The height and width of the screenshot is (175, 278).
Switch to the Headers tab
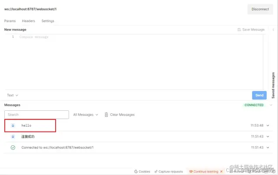(29, 21)
